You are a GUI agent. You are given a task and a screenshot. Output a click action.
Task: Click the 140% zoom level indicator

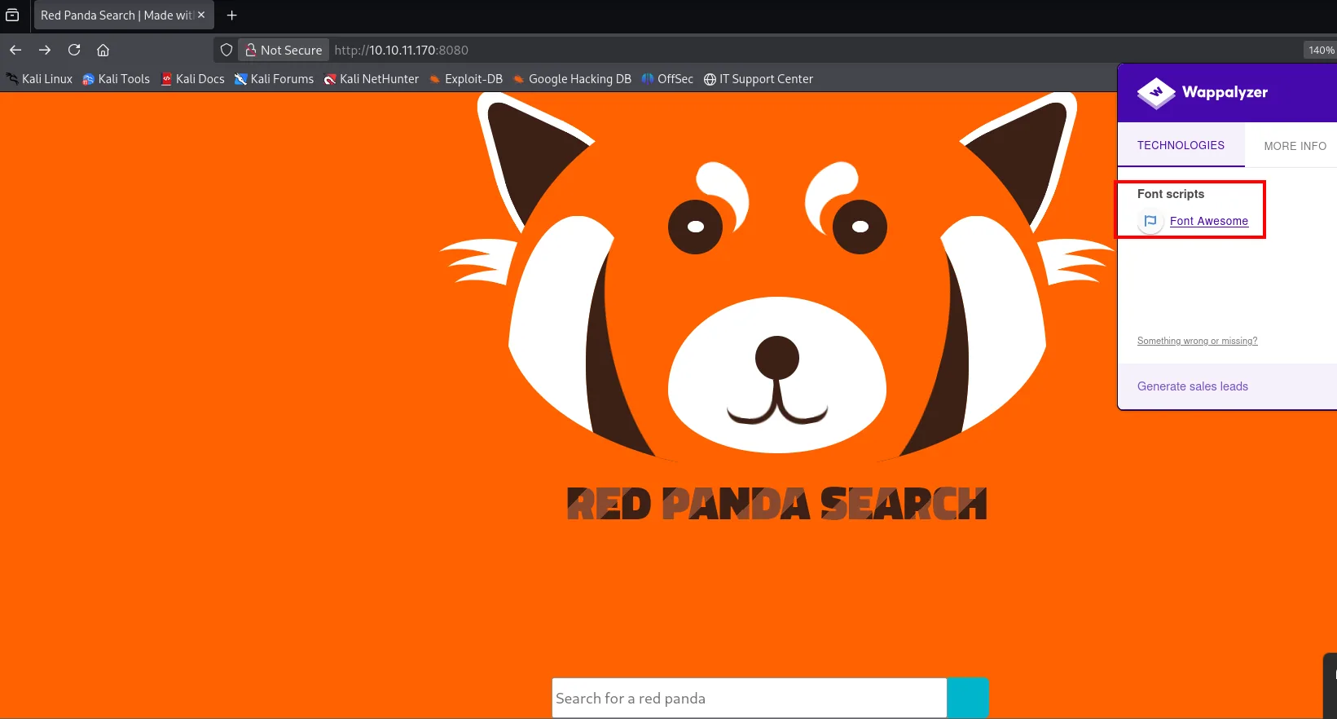click(1320, 50)
